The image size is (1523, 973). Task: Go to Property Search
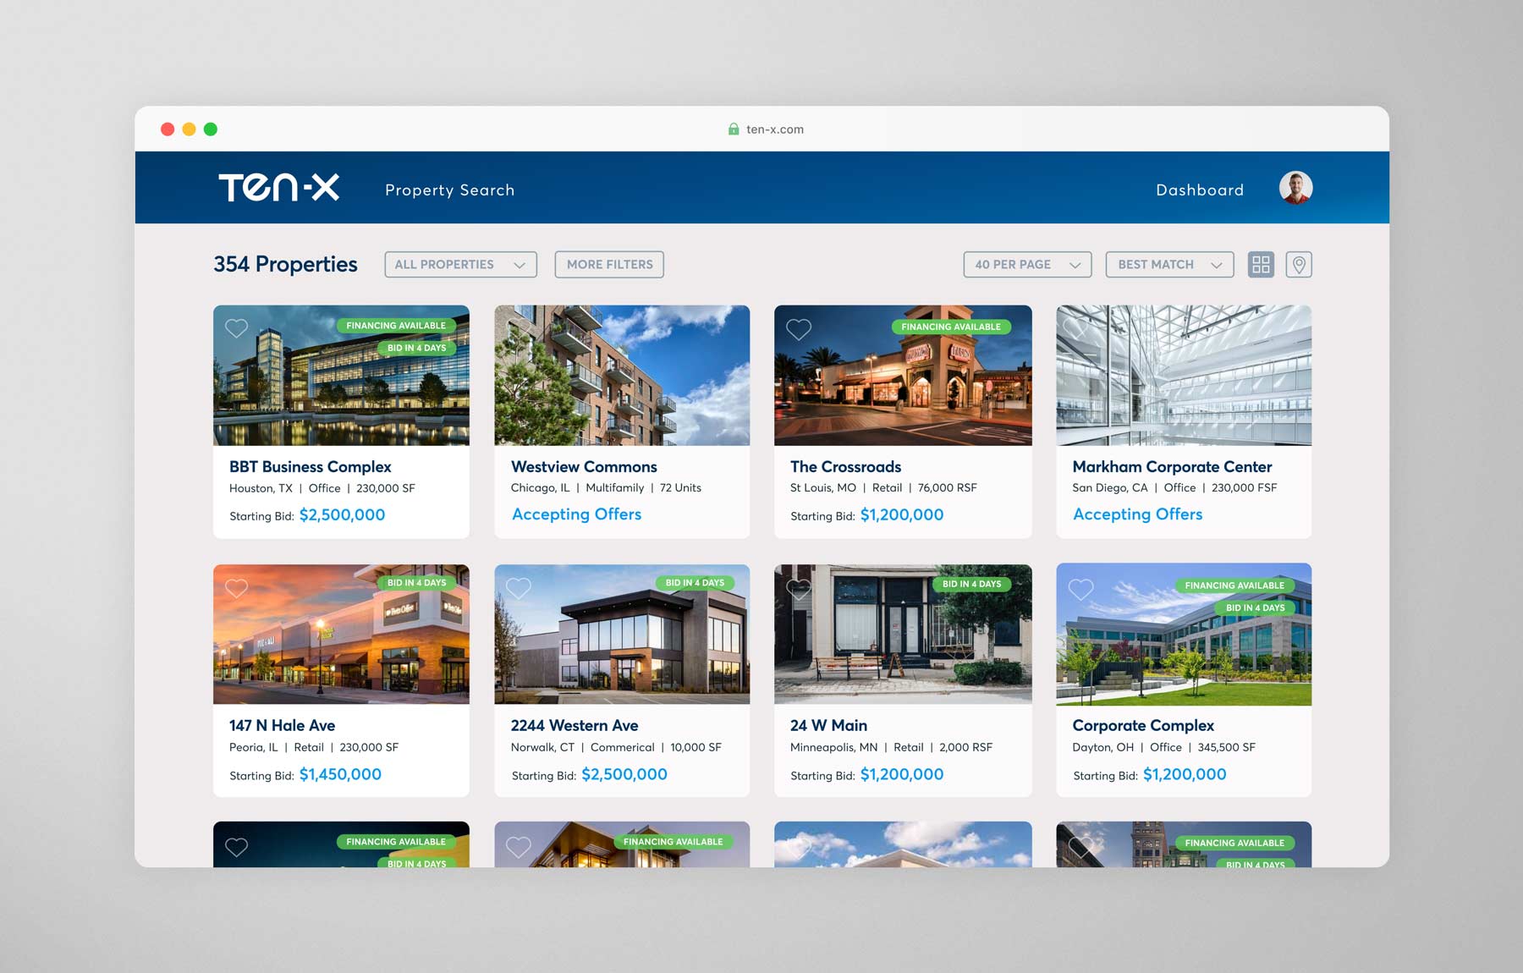[x=449, y=190]
